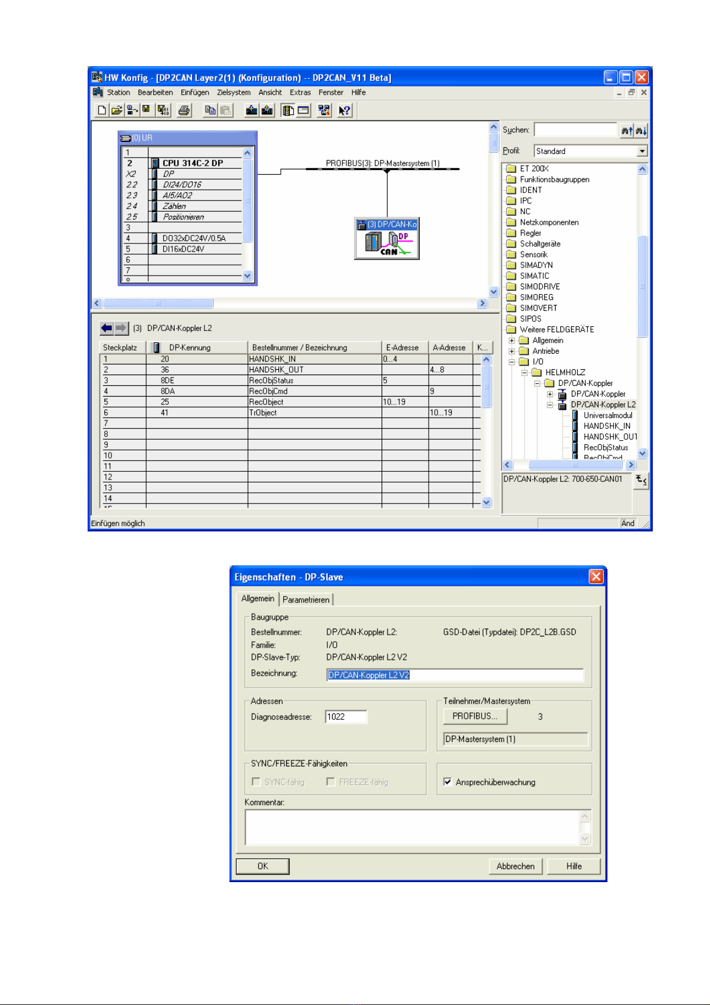Click the catalog info pin button
710x1005 pixels.
(x=641, y=480)
